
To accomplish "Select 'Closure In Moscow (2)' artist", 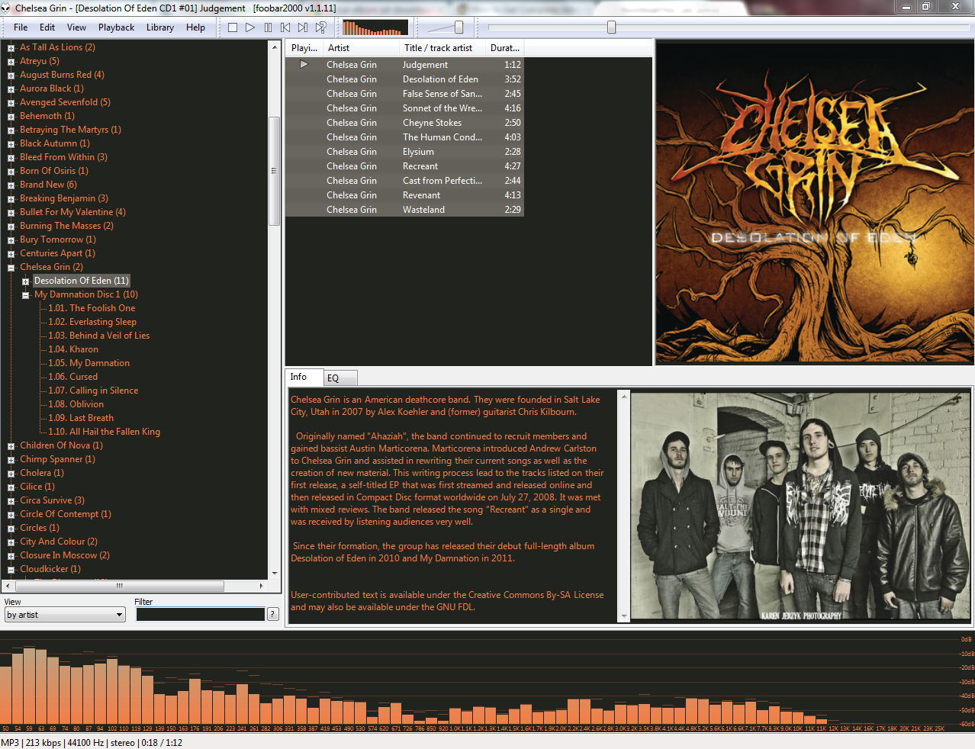I will [x=65, y=555].
